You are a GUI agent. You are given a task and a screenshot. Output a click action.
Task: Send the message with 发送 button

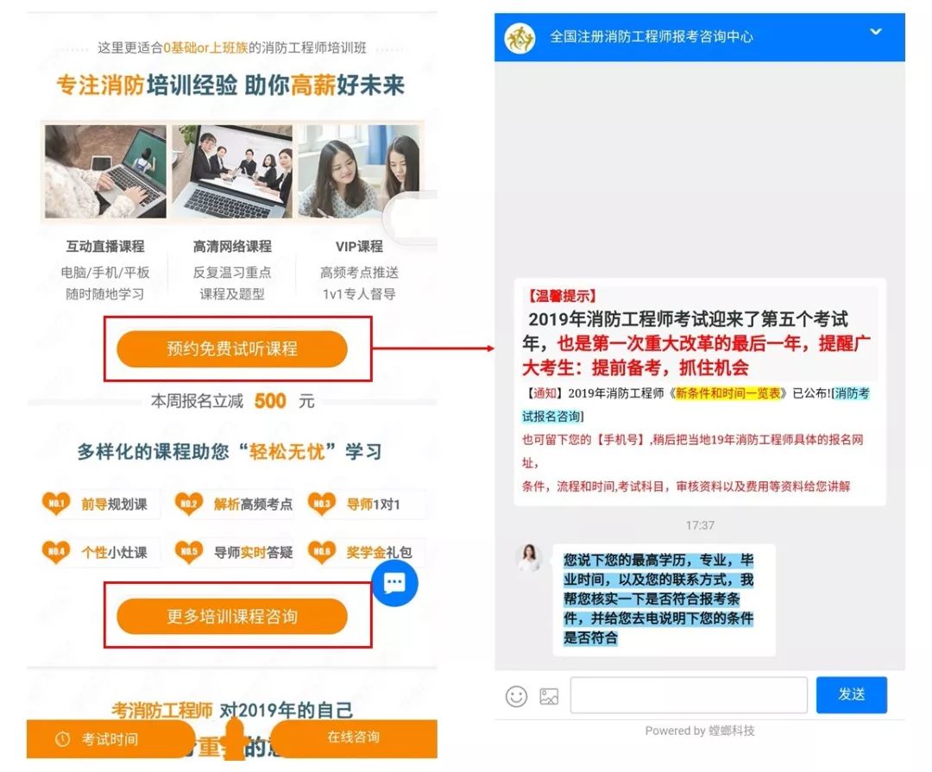tap(851, 694)
